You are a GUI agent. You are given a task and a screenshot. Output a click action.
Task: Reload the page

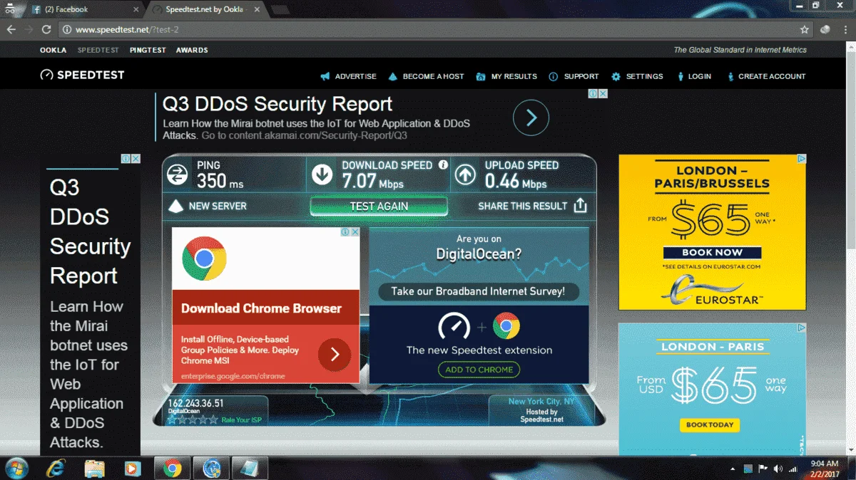[46, 30]
